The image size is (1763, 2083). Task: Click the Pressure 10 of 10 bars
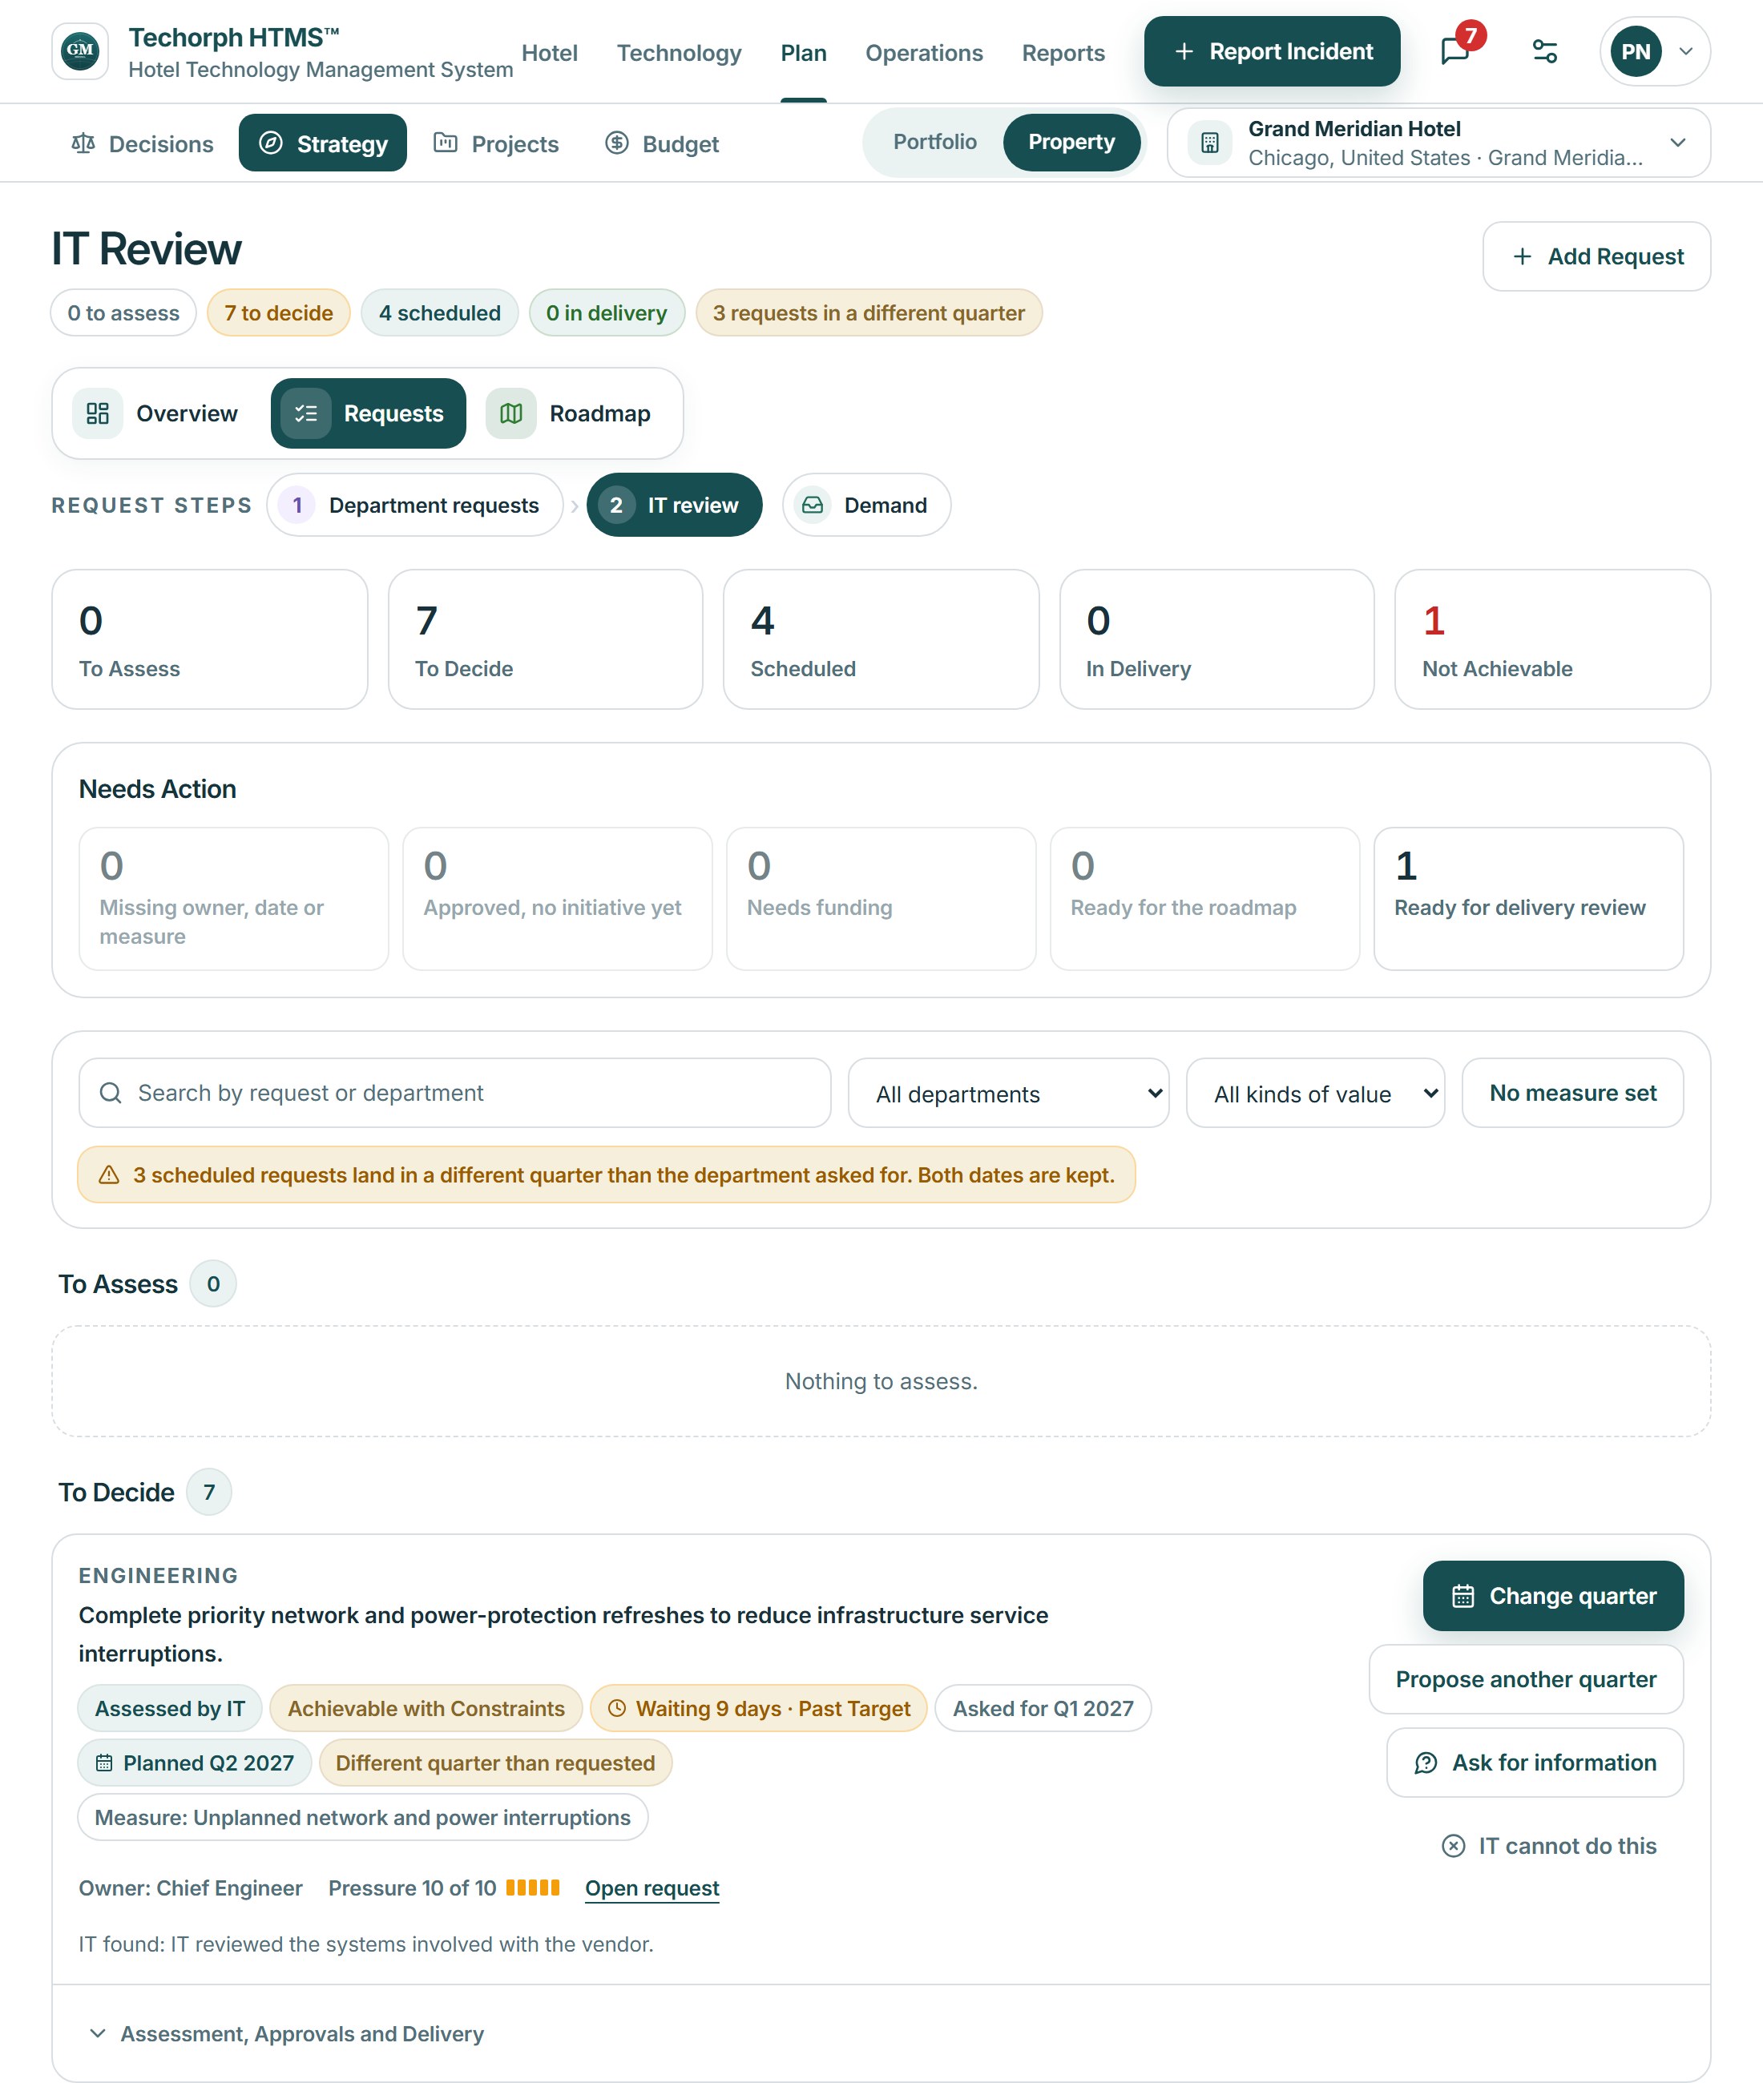coord(533,1888)
